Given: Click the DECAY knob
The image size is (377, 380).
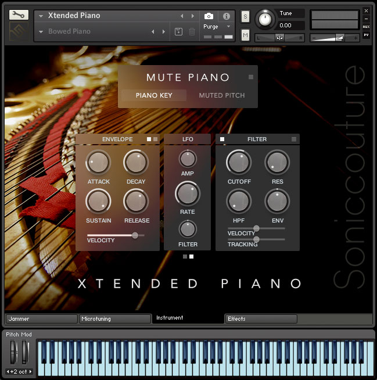Looking at the screenshot, I should click(x=136, y=162).
